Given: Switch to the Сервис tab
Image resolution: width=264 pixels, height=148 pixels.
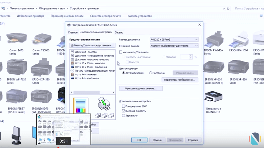Looking at the screenshot, I should (119, 32).
